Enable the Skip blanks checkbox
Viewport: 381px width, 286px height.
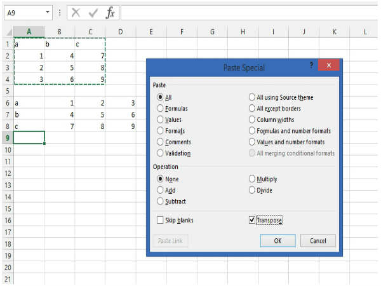(x=161, y=220)
